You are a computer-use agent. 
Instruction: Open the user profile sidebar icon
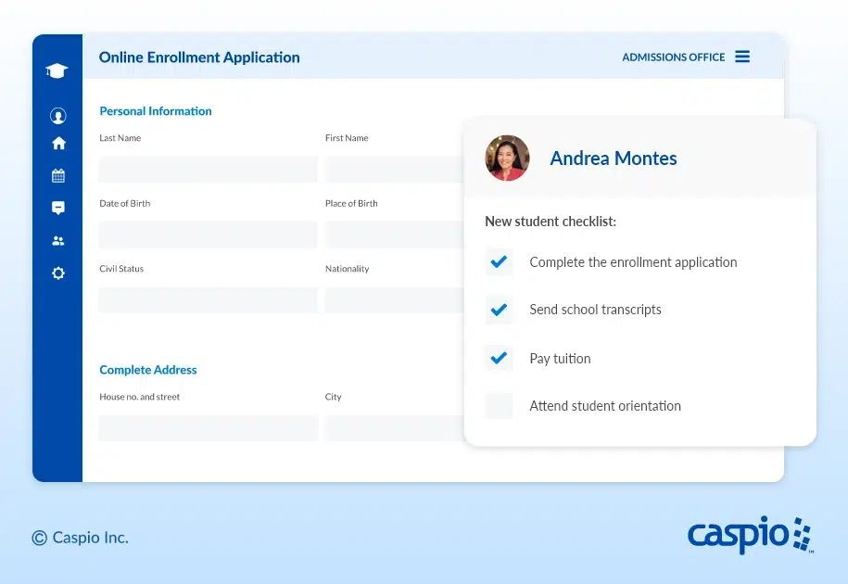58,116
